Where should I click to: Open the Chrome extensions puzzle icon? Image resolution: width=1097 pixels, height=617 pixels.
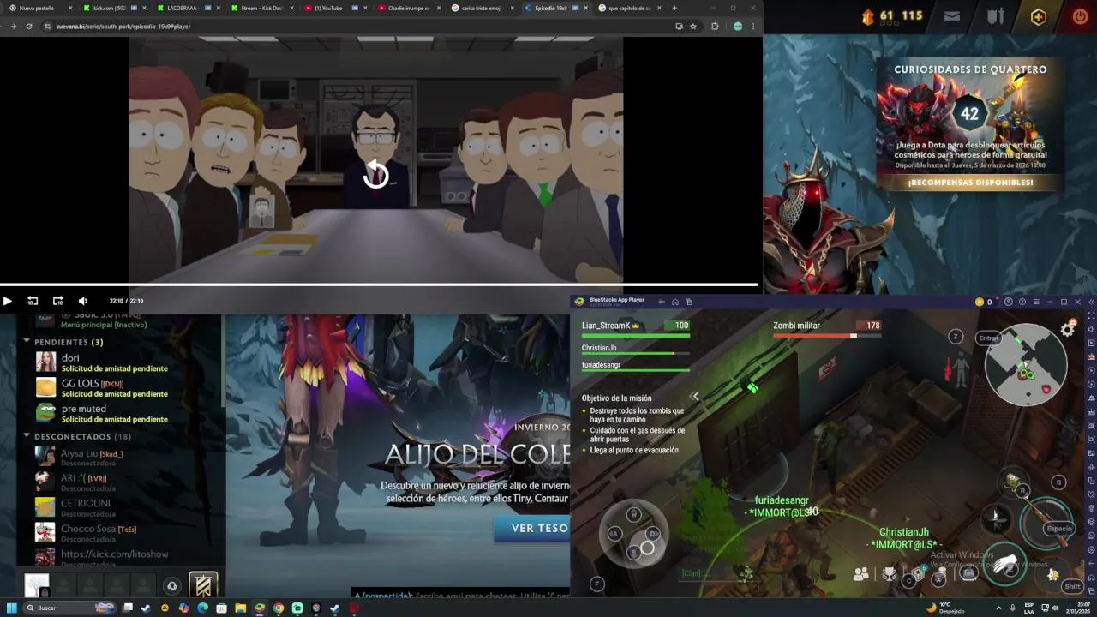click(x=715, y=27)
